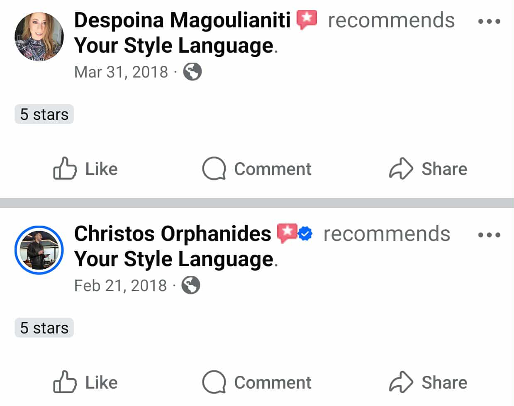The height and width of the screenshot is (406, 514).
Task: Share Despoina's recommendation
Action: point(428,169)
